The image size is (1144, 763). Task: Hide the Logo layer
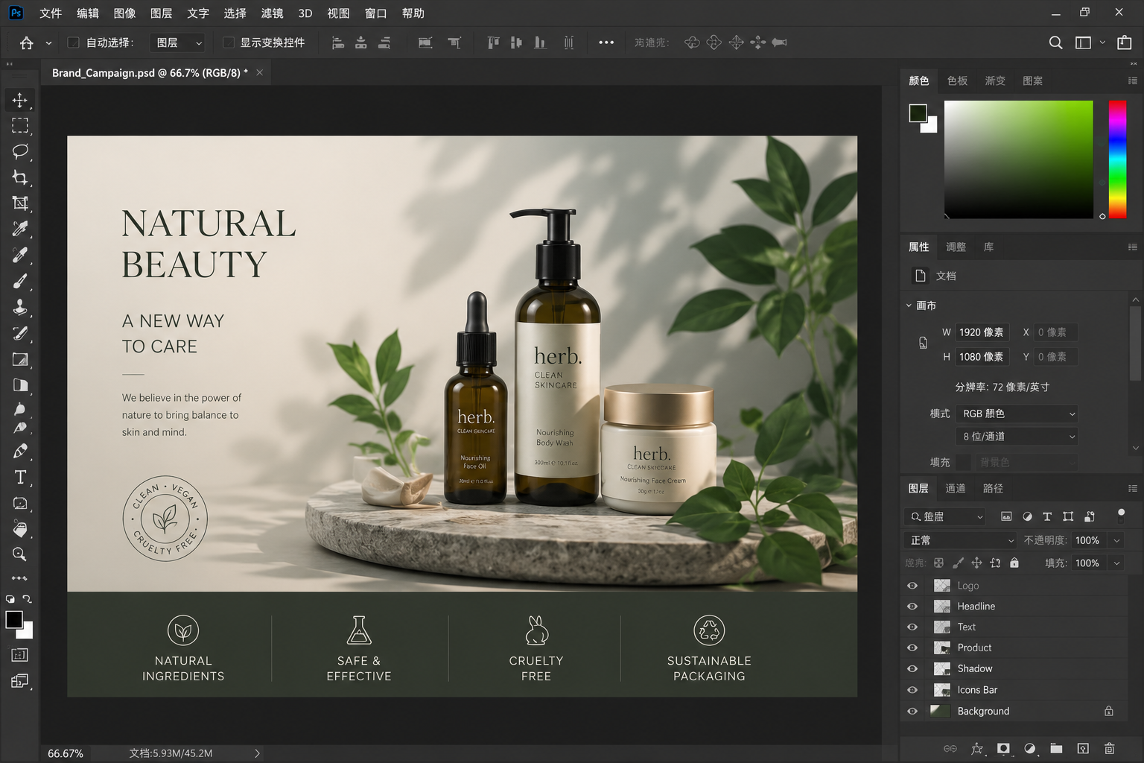(912, 586)
